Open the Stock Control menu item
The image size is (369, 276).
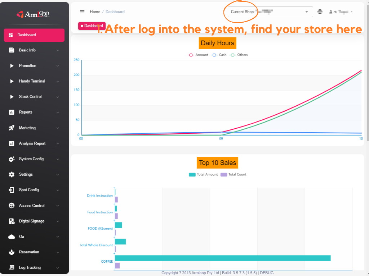tap(30, 97)
